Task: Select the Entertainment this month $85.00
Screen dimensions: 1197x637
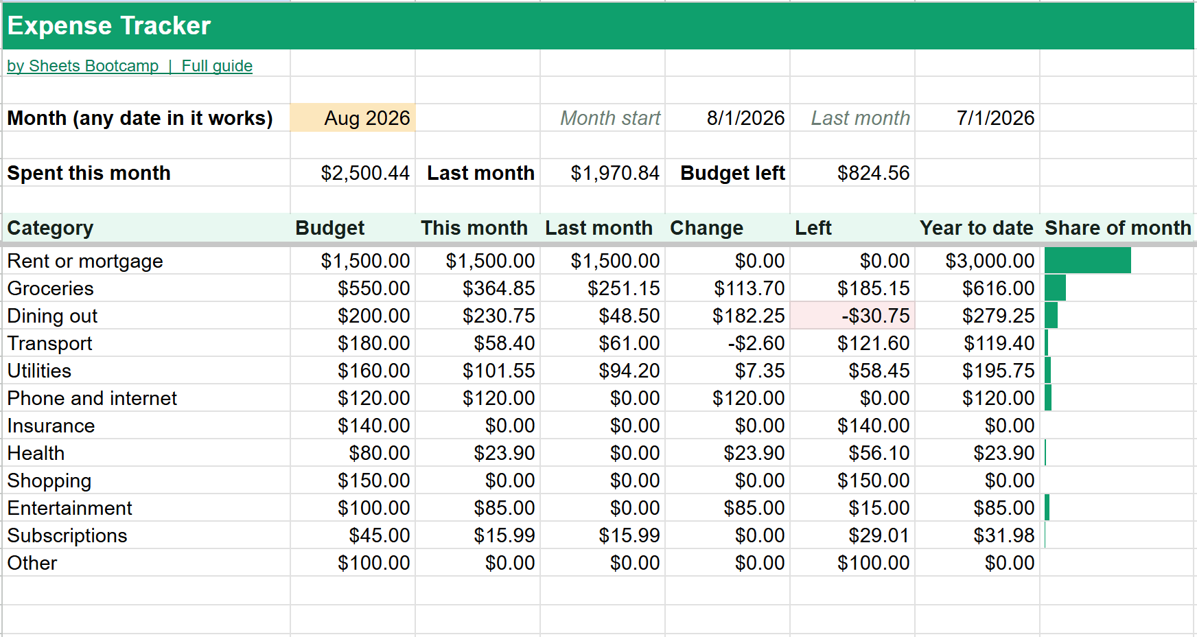Action: [478, 508]
